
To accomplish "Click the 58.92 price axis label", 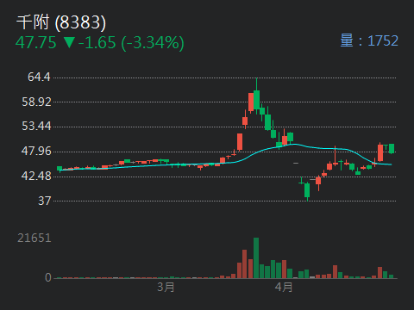I will point(36,102).
